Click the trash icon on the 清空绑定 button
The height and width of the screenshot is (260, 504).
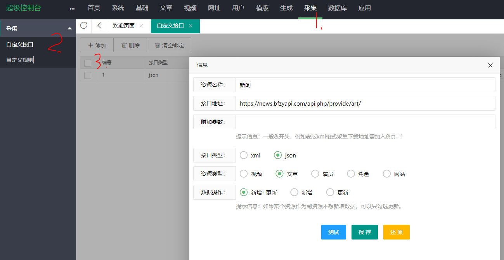pos(158,45)
